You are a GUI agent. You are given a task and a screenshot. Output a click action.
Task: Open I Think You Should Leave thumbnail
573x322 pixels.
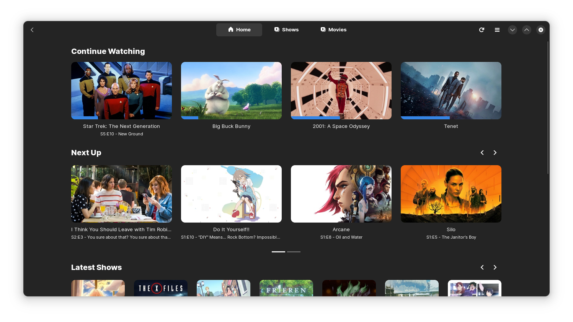click(121, 194)
